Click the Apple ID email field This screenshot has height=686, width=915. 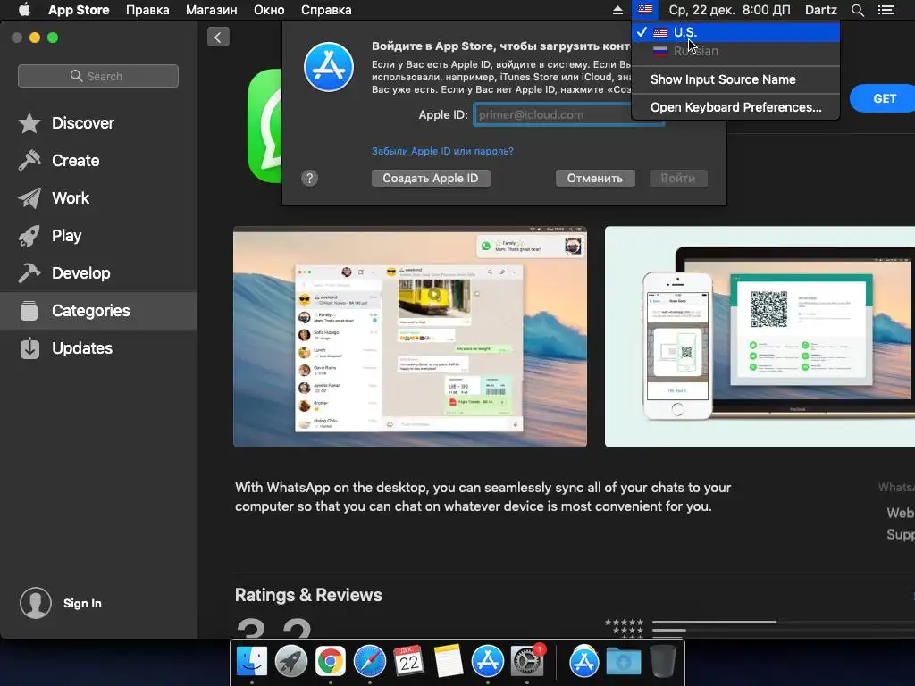(568, 115)
